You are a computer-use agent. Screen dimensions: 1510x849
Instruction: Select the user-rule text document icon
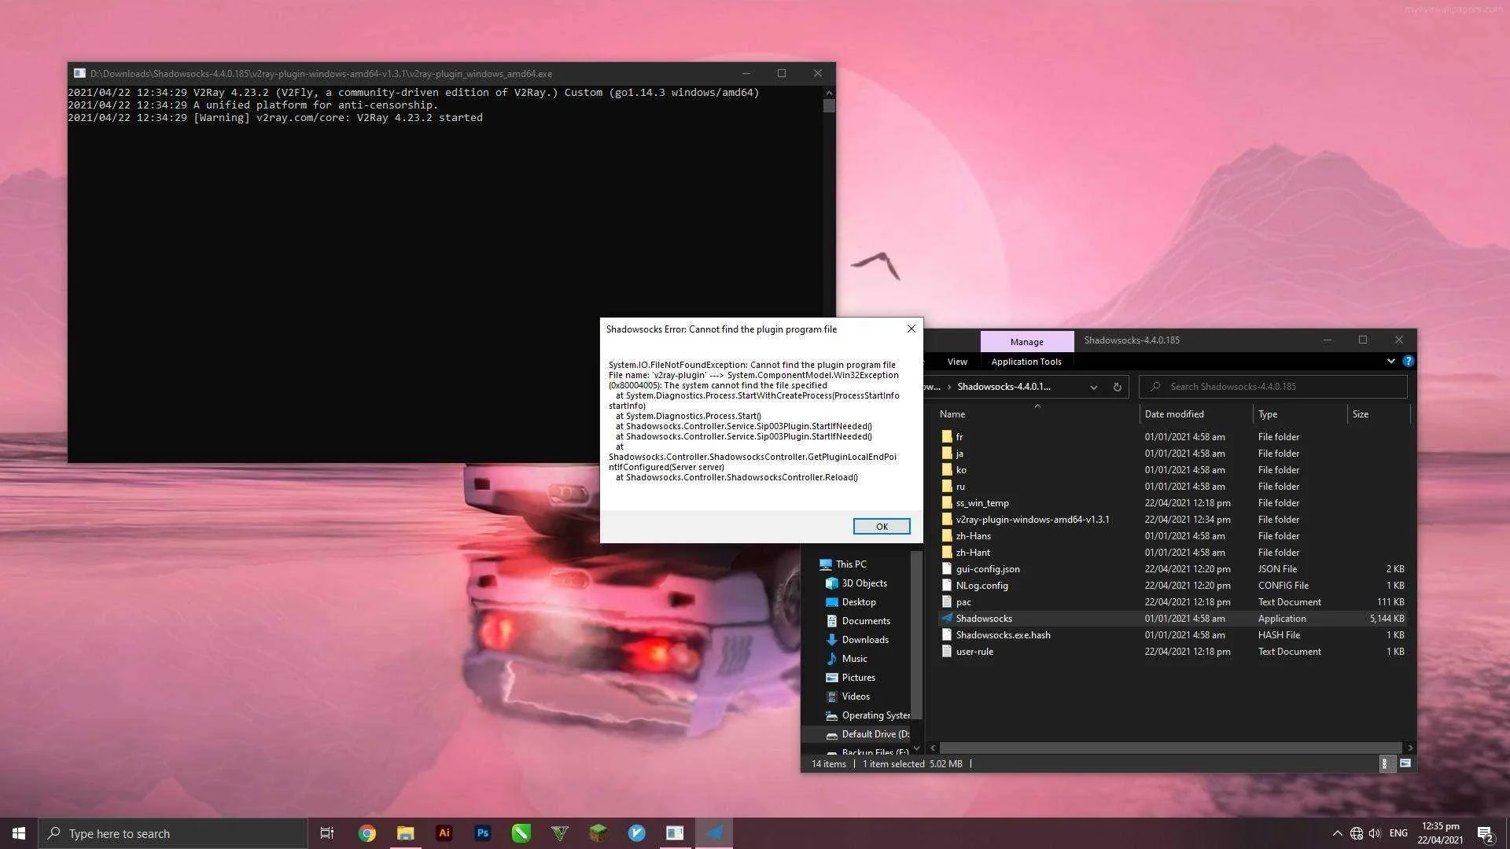947,652
